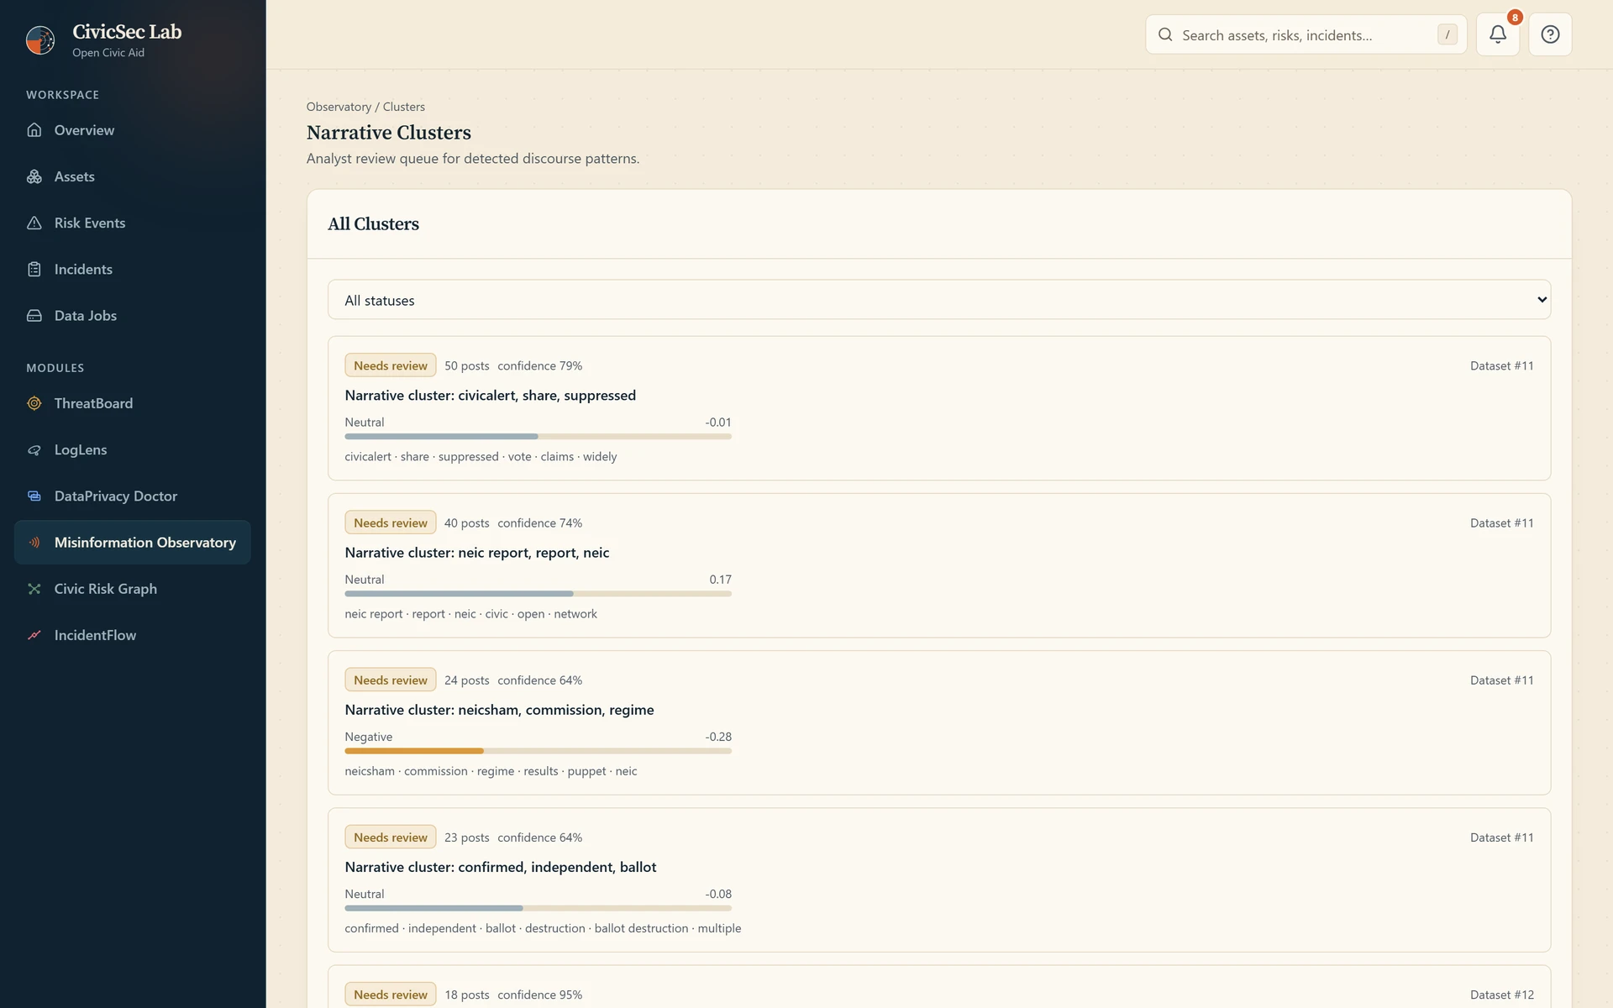Screen dimensions: 1613x1008
Task: Navigate to Incidents
Action: 133,269
